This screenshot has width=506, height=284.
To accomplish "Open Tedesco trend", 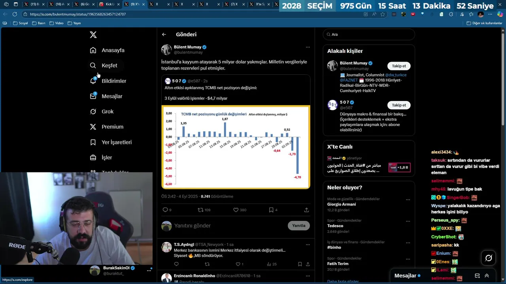I will (335, 226).
